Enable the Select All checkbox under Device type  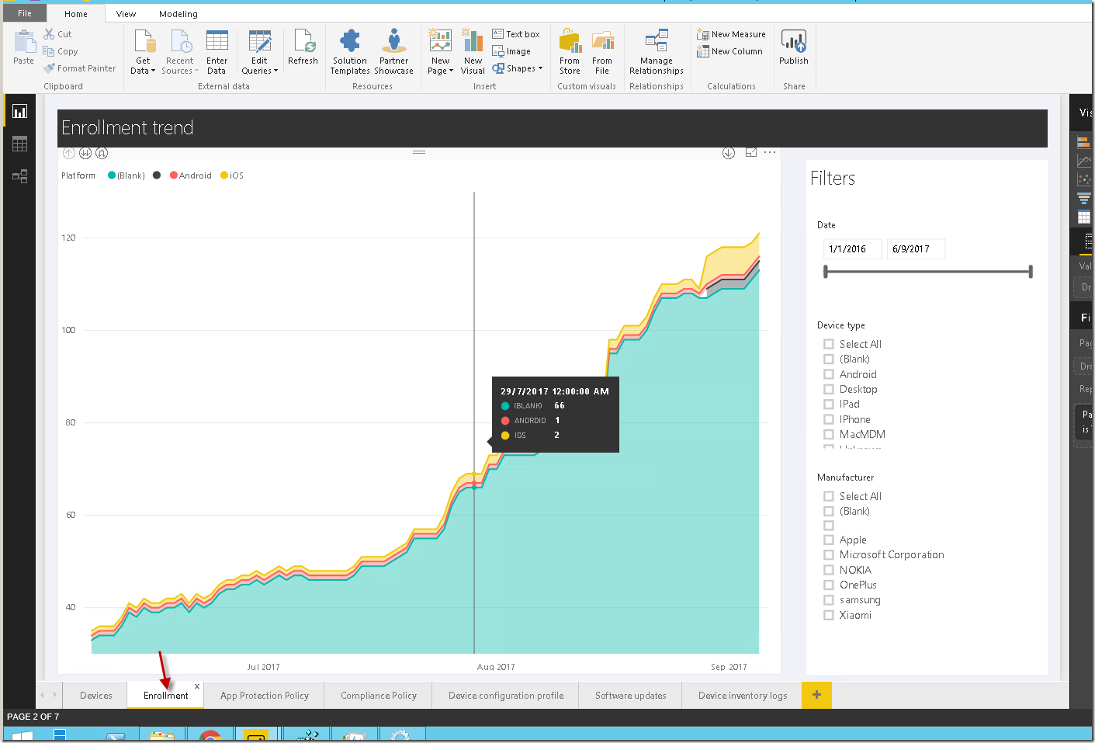click(x=828, y=344)
